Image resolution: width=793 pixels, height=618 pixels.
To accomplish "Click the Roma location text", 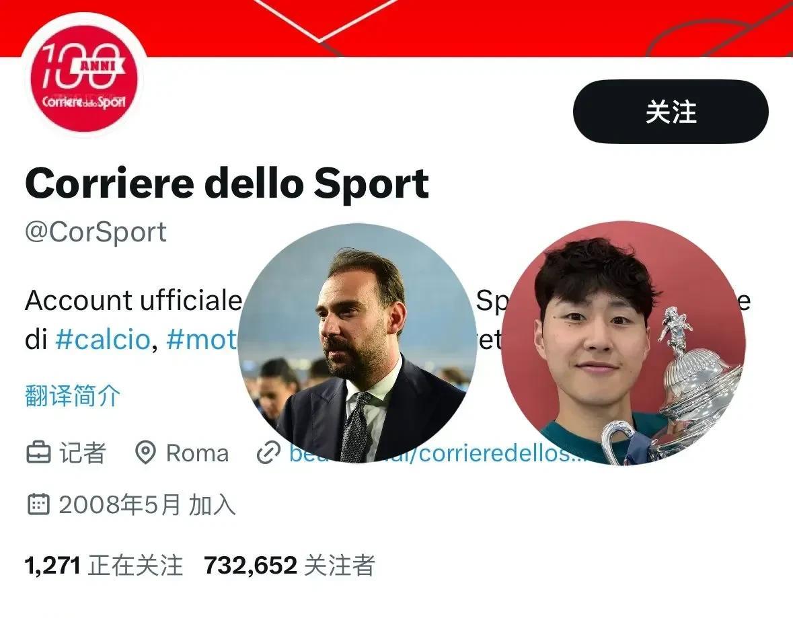I will click(x=197, y=453).
